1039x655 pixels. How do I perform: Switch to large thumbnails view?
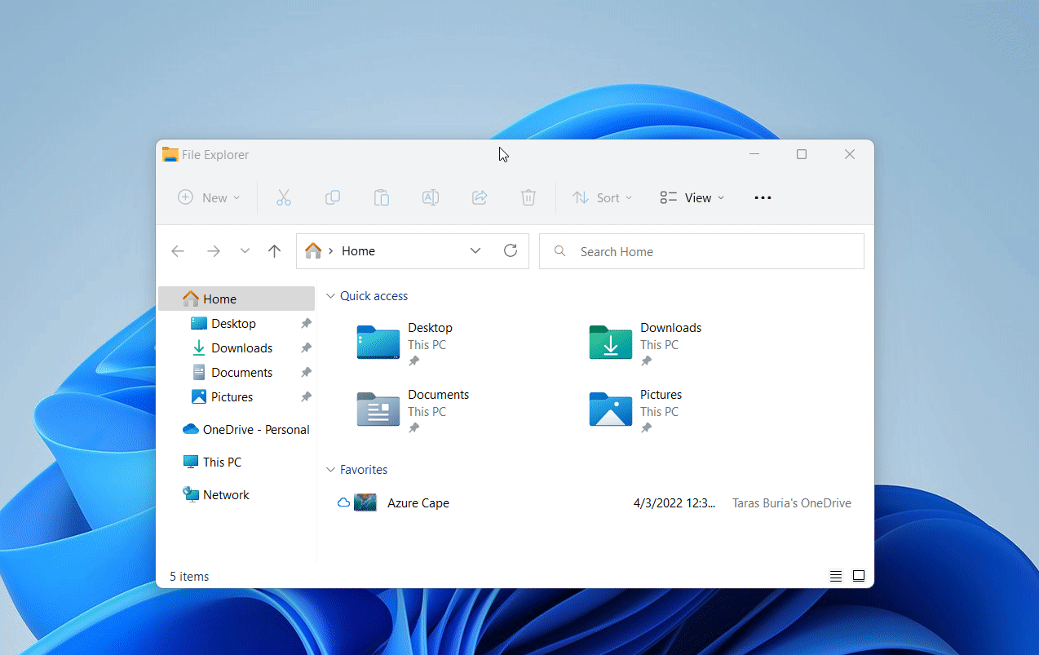point(858,575)
